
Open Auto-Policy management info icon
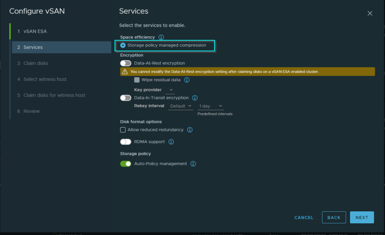(193, 164)
